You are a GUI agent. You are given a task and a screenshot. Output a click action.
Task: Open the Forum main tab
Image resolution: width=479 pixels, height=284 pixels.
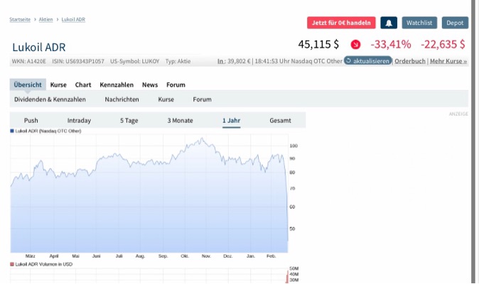[x=176, y=84]
